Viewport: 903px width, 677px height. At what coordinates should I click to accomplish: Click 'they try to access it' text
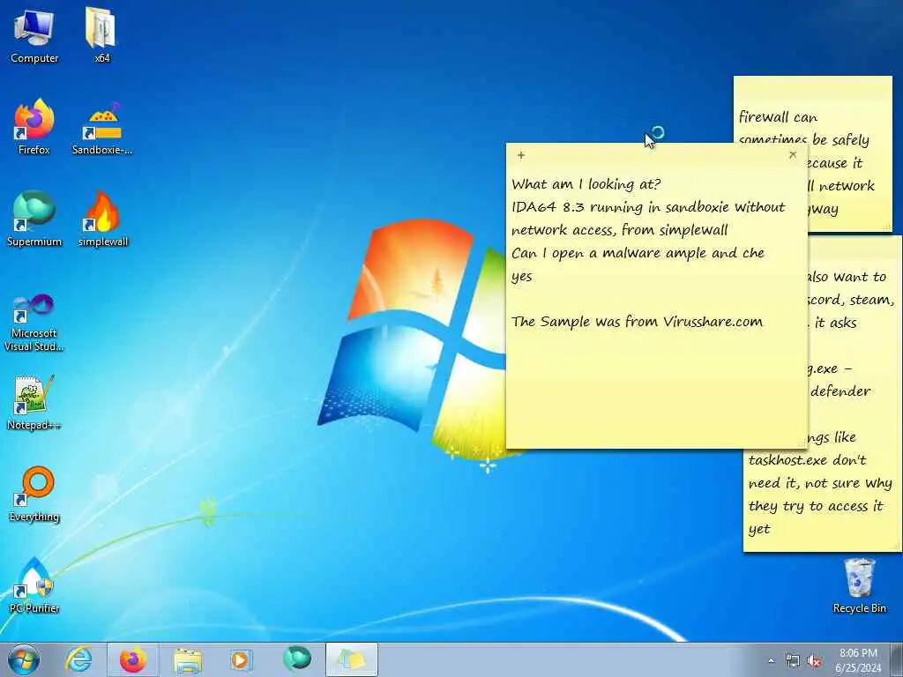coord(816,506)
